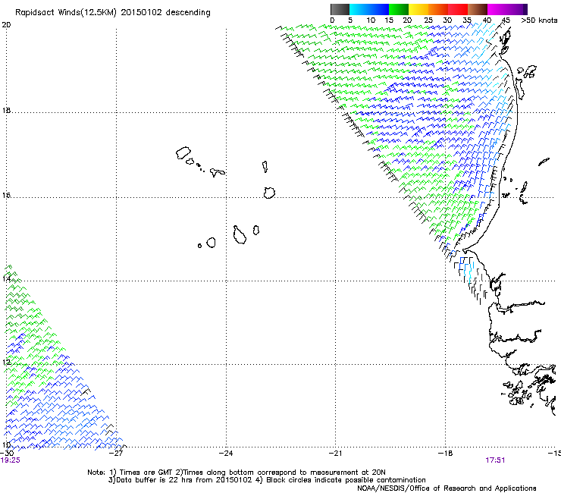The height and width of the screenshot is (493, 561).
Task: Click the '>50 knots' legend label
Action: coord(539,20)
